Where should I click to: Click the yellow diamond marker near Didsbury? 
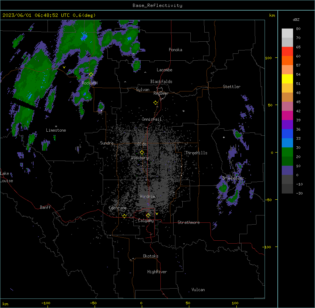click(x=142, y=153)
